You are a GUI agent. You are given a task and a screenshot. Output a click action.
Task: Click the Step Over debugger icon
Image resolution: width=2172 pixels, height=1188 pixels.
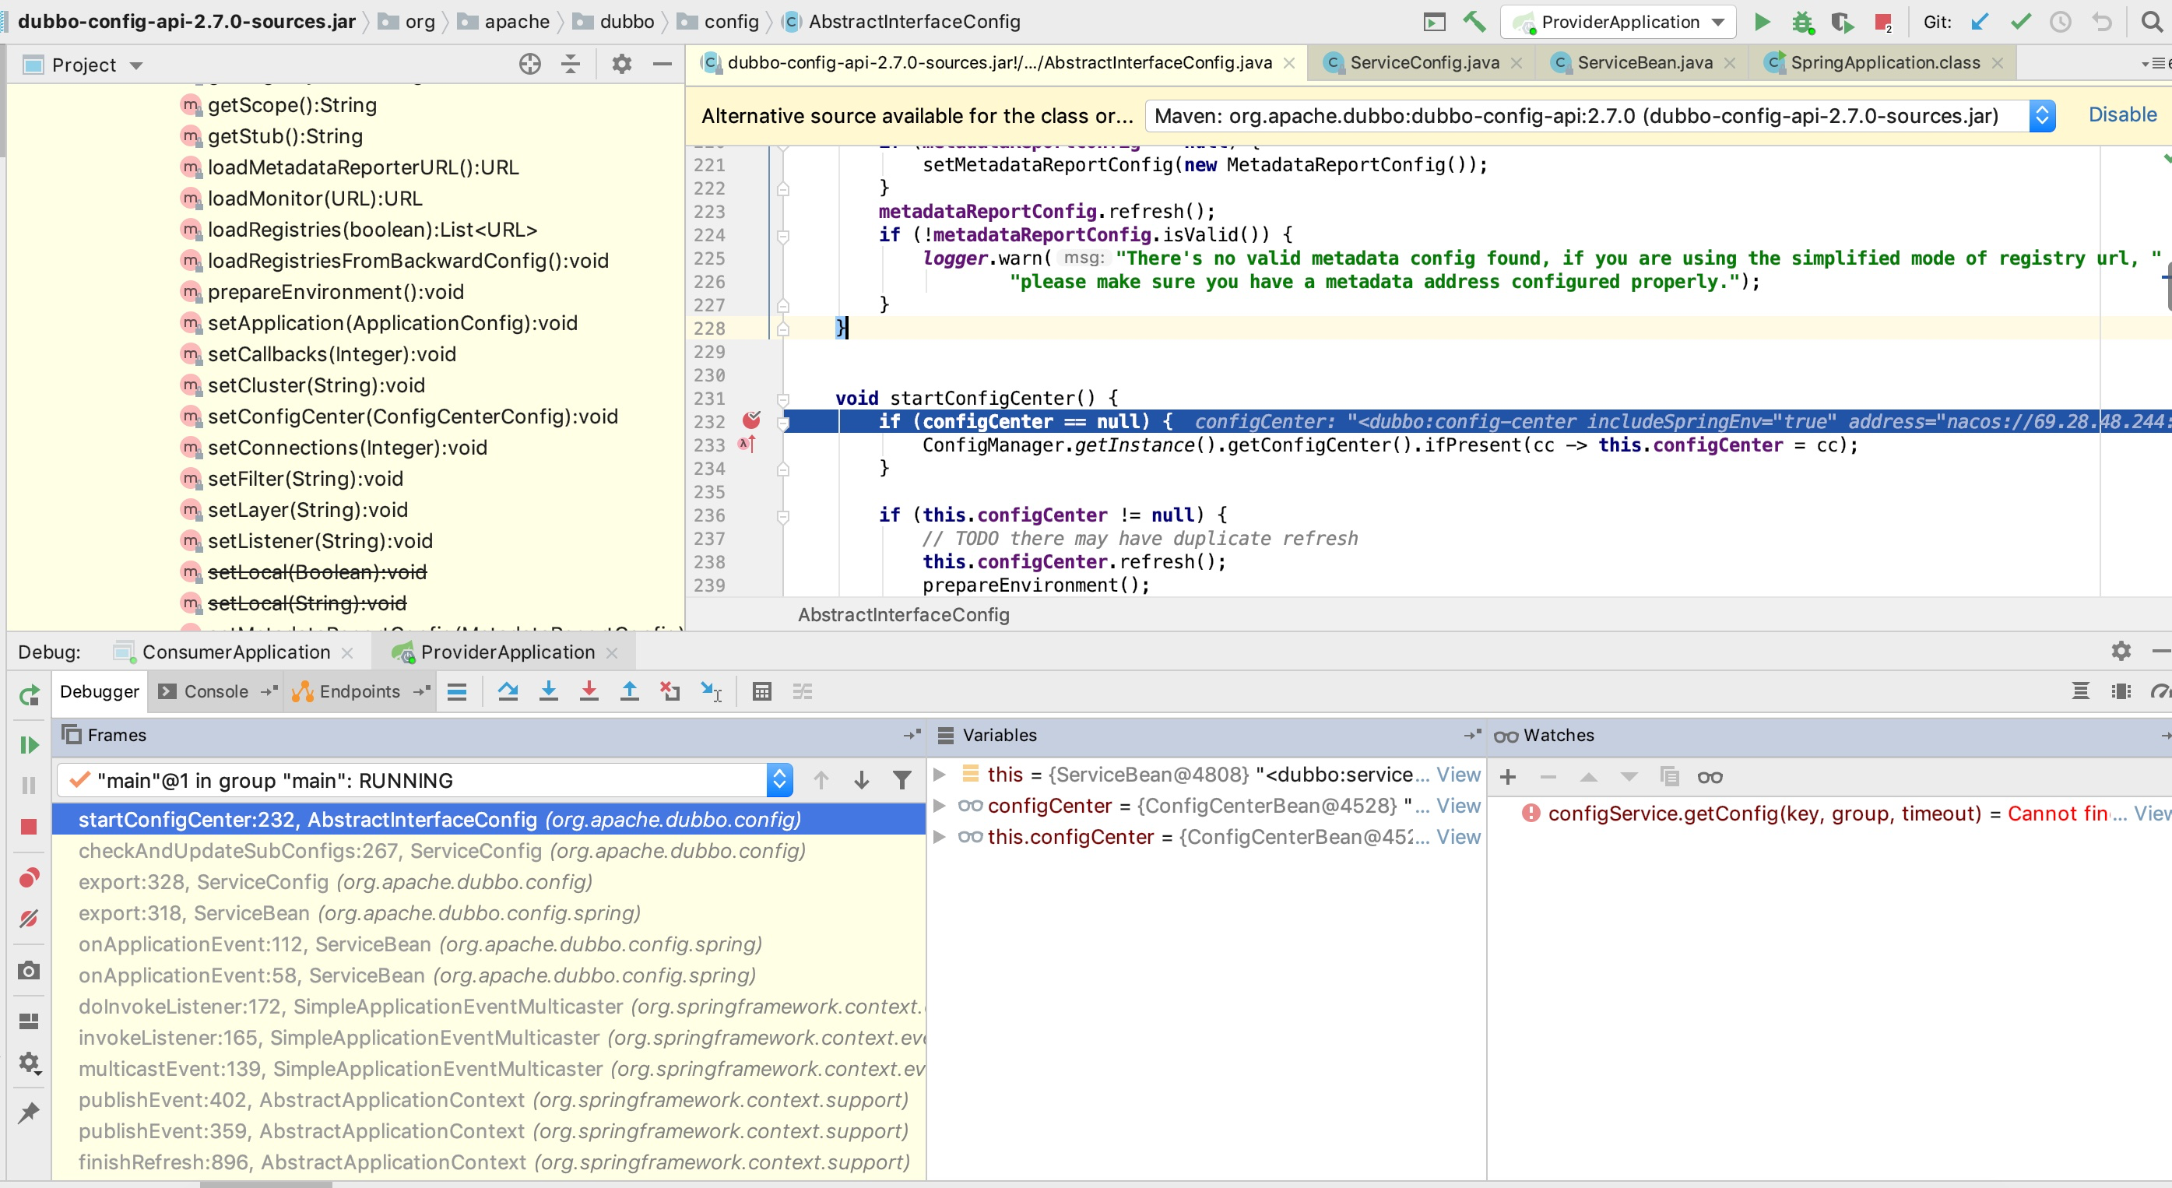click(x=508, y=691)
